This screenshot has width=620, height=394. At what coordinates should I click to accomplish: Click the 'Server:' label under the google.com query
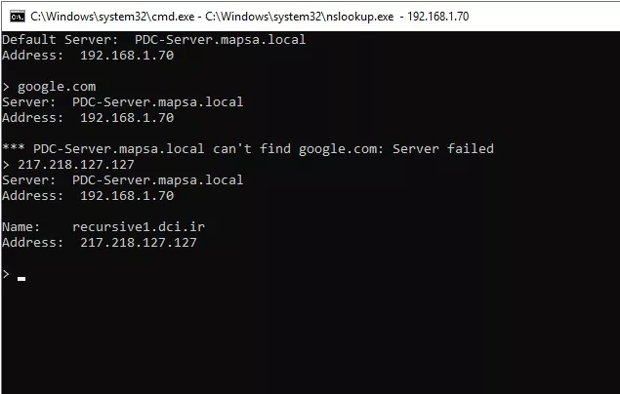point(29,101)
